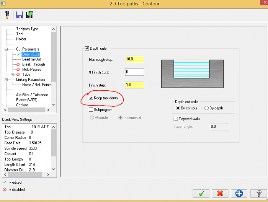Click the green edited checkmark beside Depth Cuts
Image resolution: width=268 pixels, height=202 pixels.
[x=18, y=54]
